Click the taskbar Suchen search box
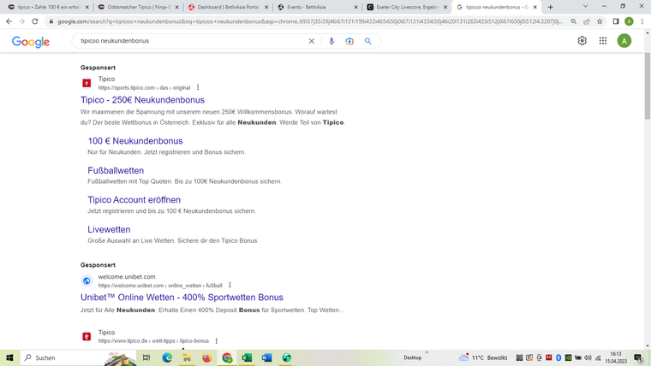The image size is (651, 366). click(78, 357)
